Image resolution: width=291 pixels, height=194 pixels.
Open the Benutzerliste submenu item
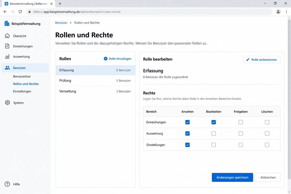[22, 76]
